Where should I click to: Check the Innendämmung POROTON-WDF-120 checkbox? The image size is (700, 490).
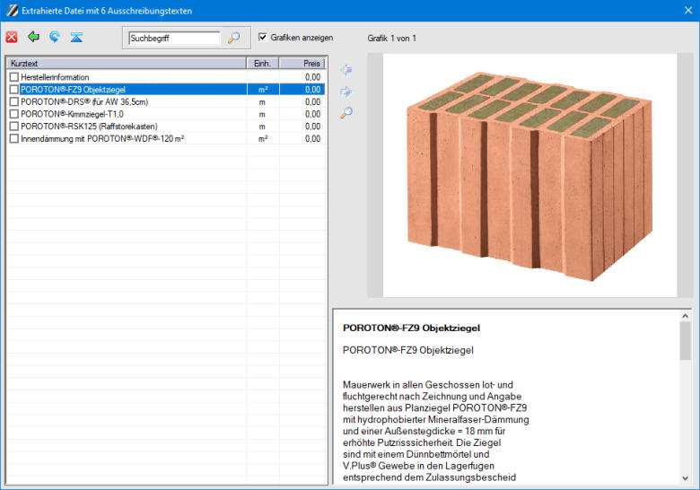[x=14, y=139]
